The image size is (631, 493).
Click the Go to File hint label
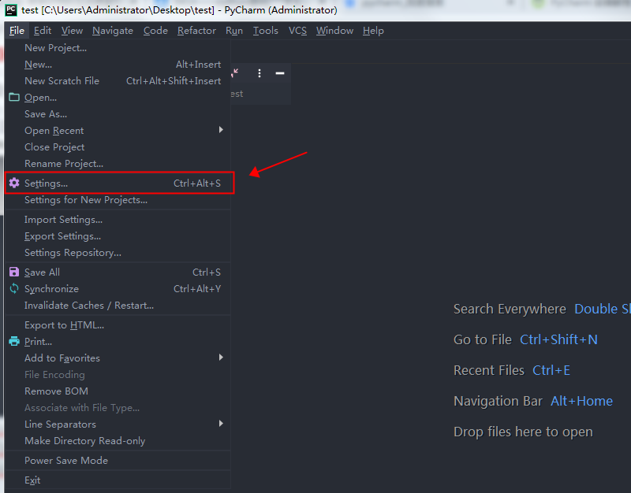(483, 339)
